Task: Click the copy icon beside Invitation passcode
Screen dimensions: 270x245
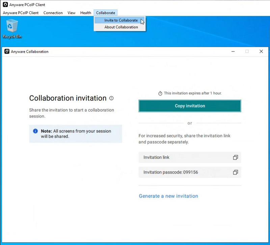Action: tap(235, 172)
